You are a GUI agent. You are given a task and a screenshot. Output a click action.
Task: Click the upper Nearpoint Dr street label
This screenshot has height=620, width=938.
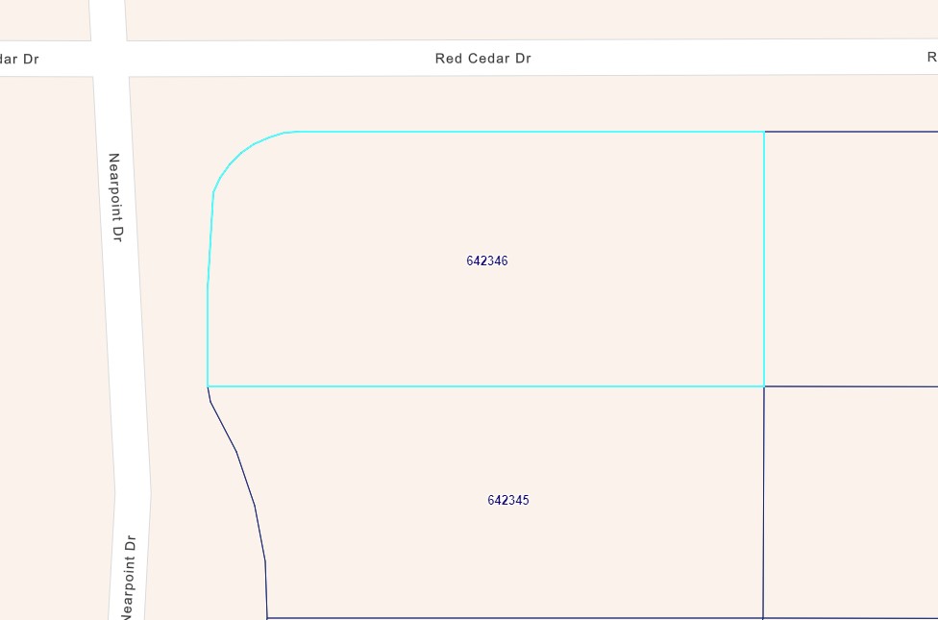(x=115, y=197)
